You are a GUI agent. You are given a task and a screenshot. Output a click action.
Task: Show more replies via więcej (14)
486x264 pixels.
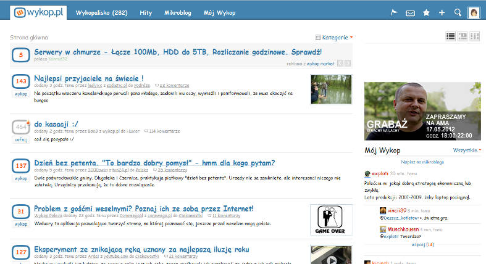(x=423, y=245)
